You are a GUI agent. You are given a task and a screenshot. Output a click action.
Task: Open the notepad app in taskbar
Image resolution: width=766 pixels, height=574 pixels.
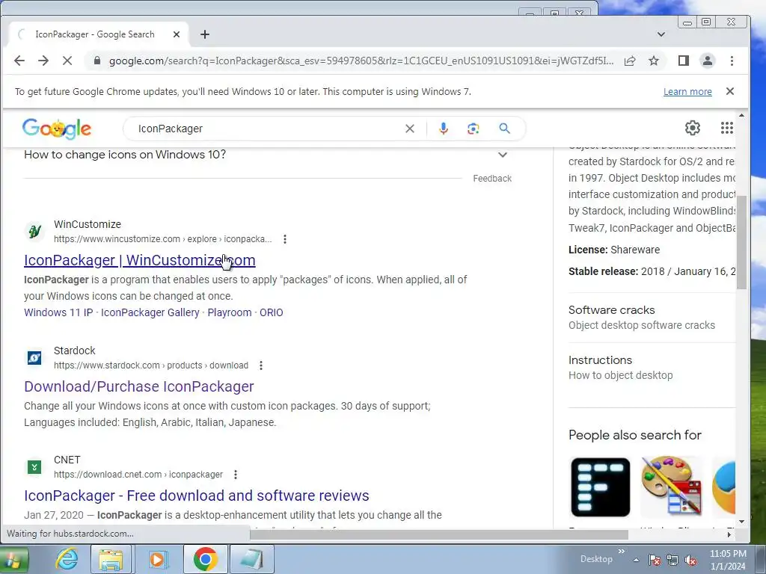tap(251, 559)
